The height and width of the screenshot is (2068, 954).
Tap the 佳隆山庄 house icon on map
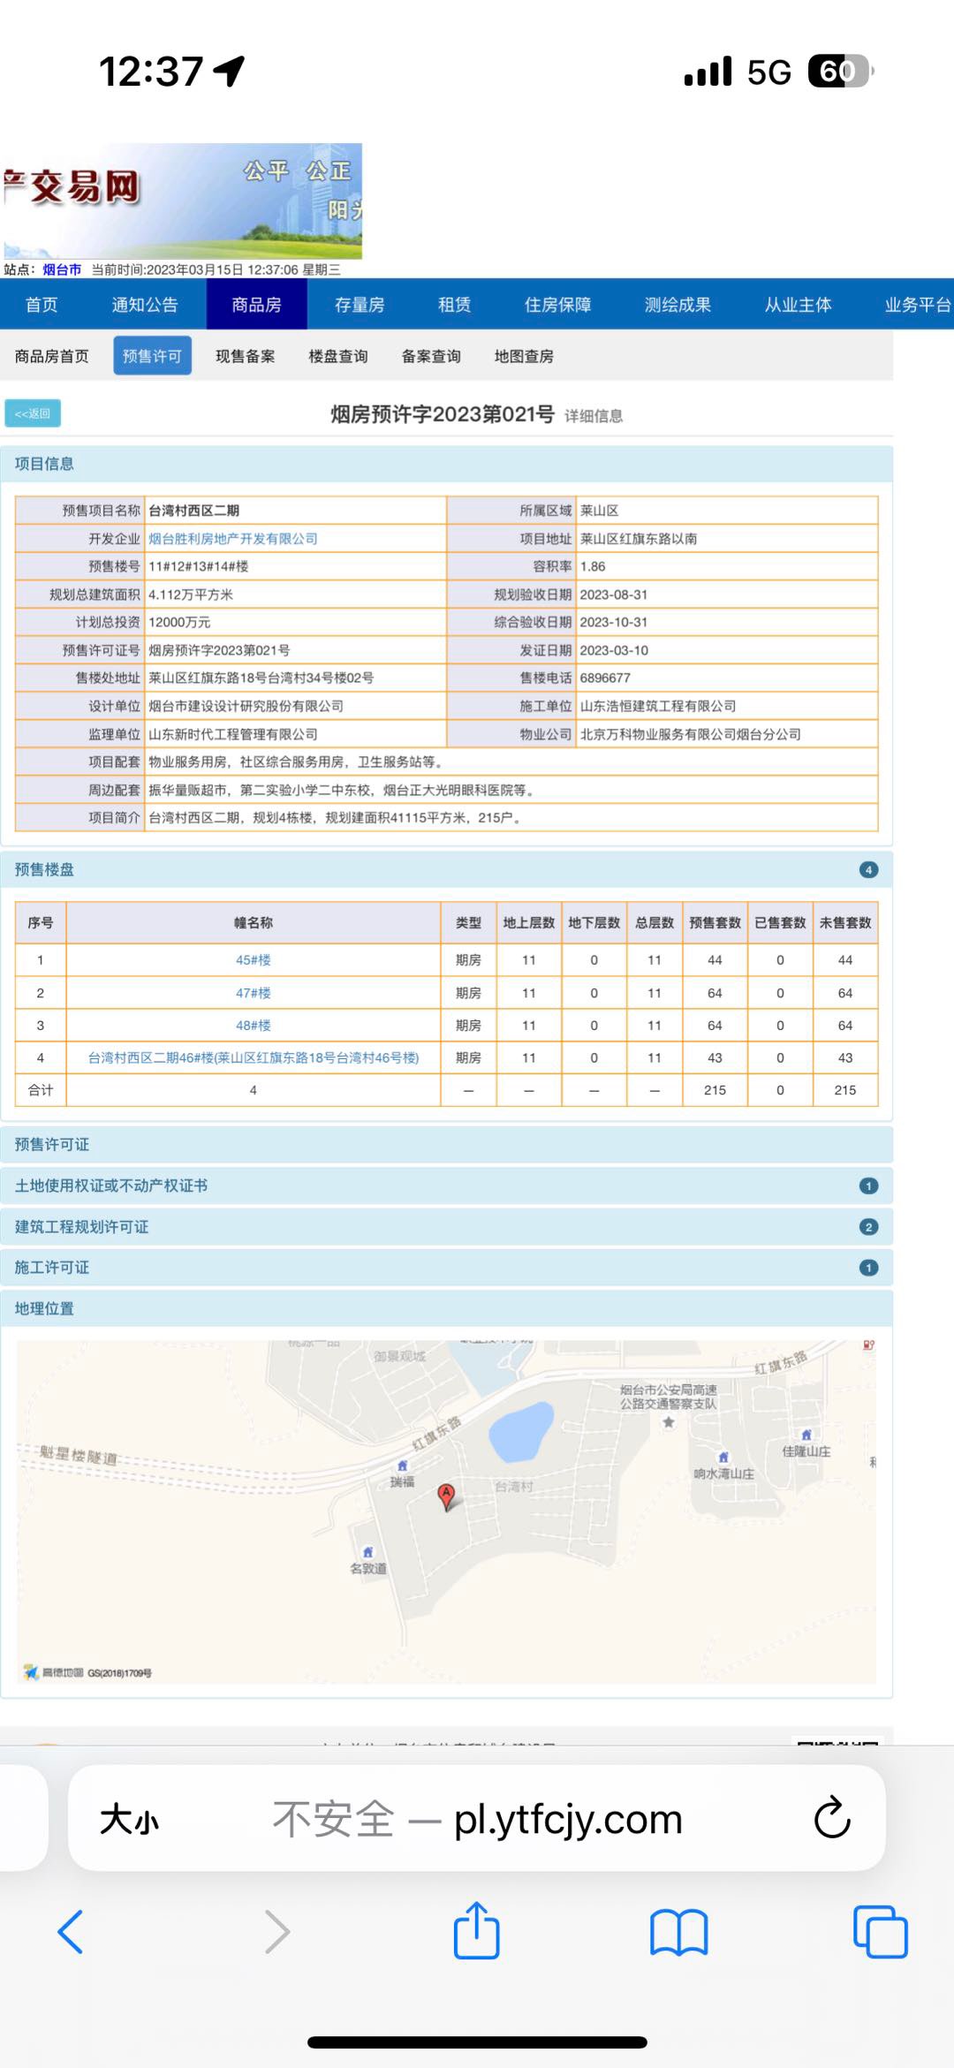click(806, 1435)
